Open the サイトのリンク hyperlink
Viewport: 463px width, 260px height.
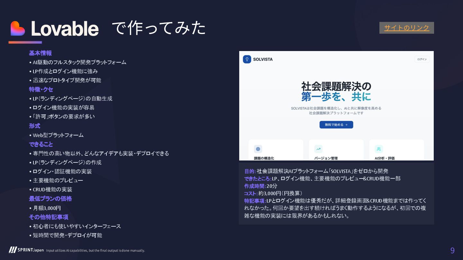[x=406, y=28]
